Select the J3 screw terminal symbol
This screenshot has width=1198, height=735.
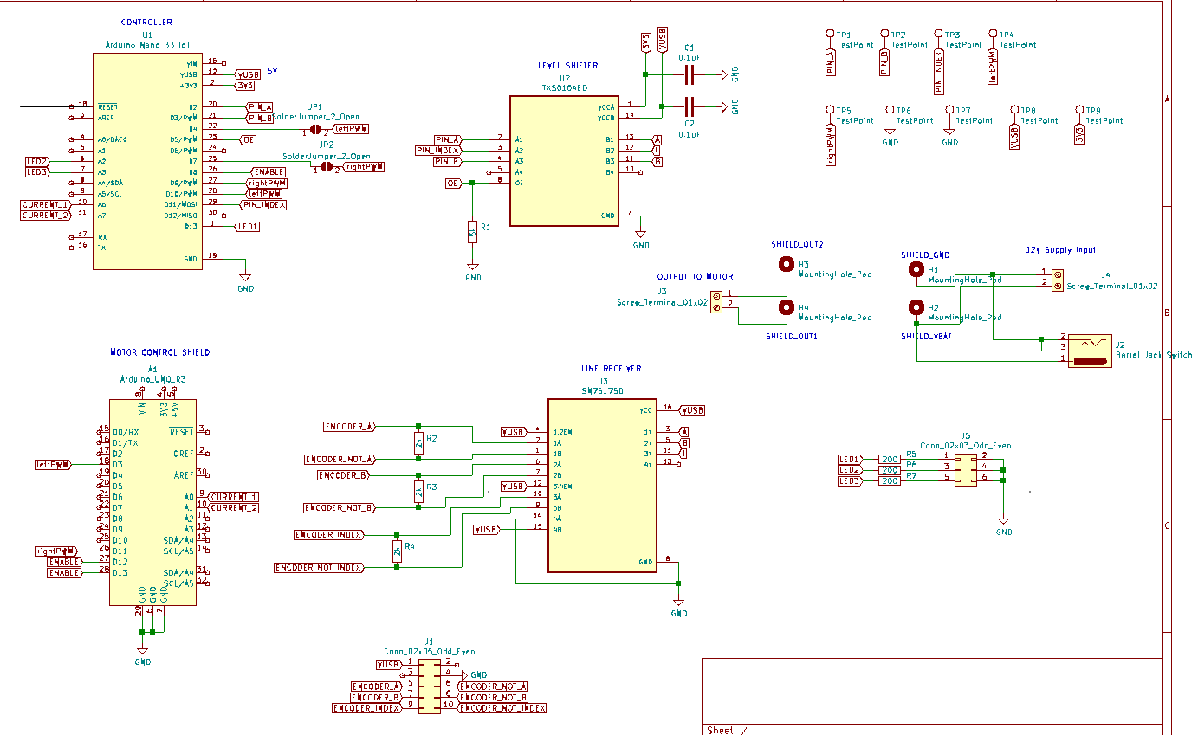click(x=716, y=300)
